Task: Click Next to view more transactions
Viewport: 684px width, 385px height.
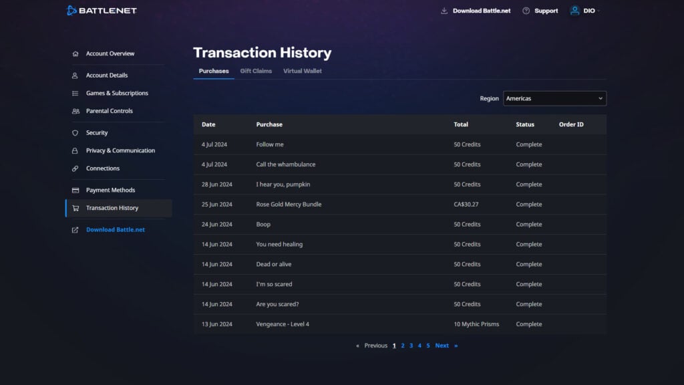Action: click(442, 346)
